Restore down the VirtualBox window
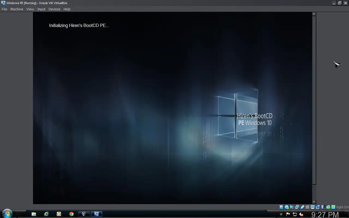The width and height of the screenshot is (349, 218). click(339, 3)
